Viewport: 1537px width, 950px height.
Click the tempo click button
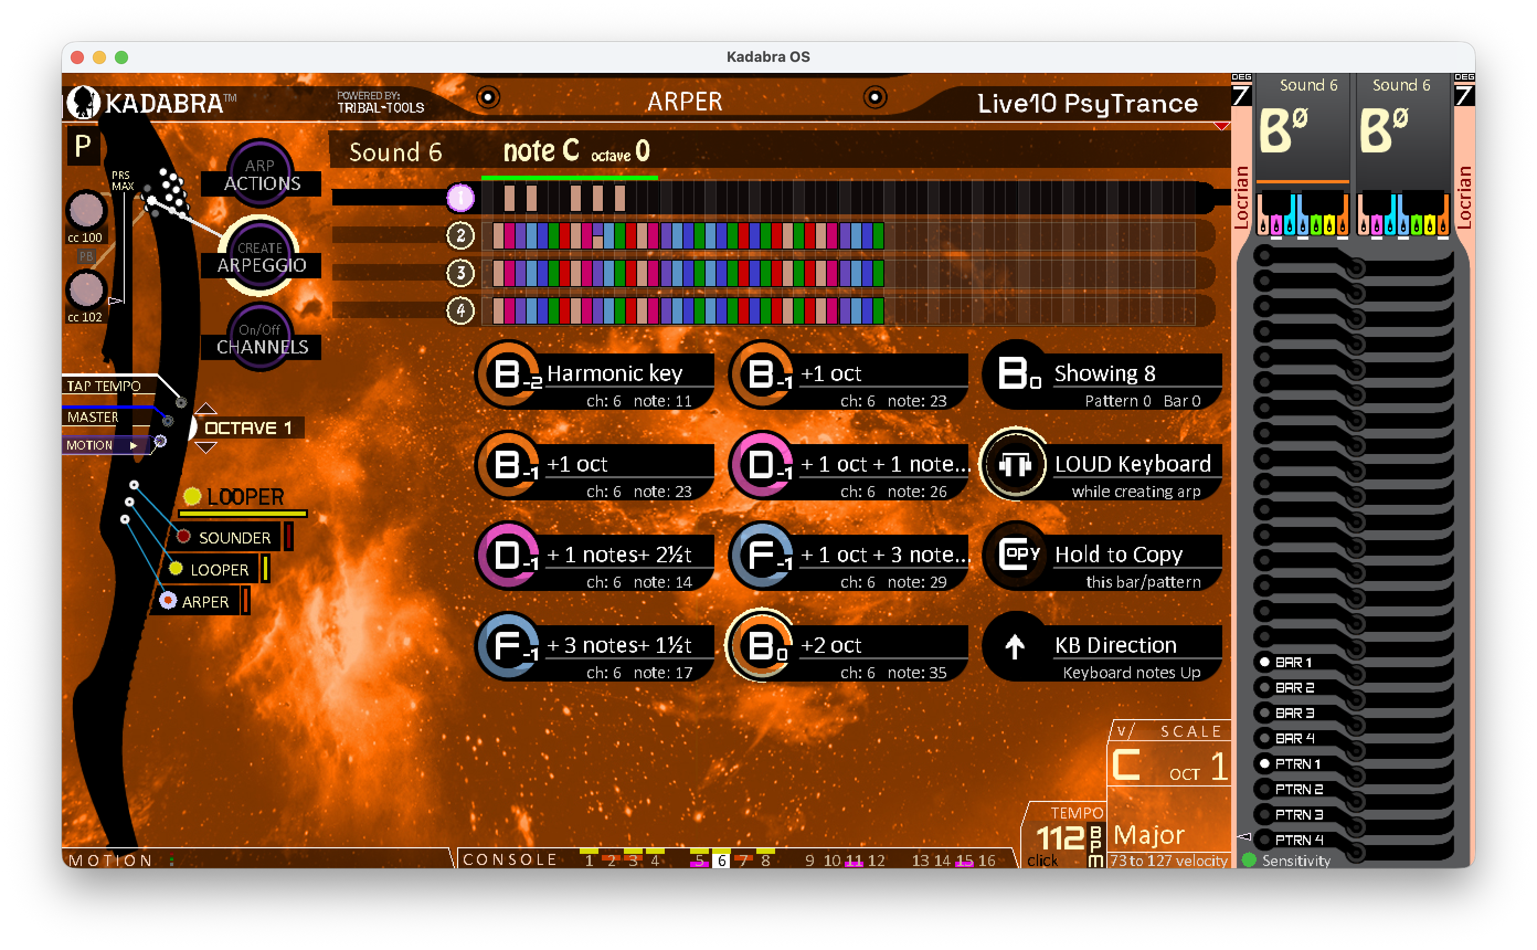click(1042, 861)
